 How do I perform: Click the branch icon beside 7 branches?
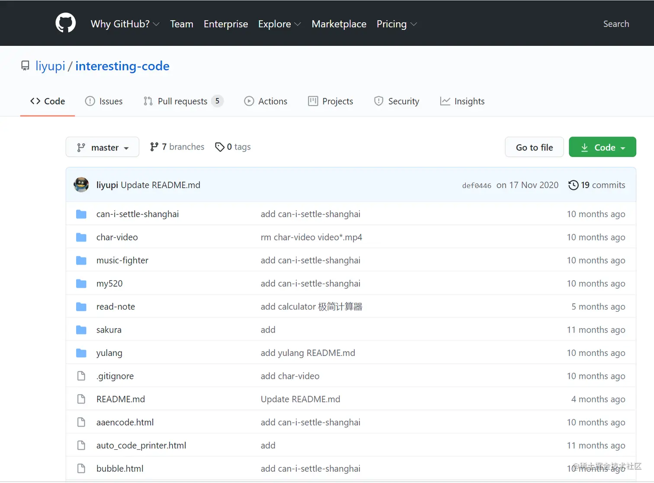(x=154, y=147)
